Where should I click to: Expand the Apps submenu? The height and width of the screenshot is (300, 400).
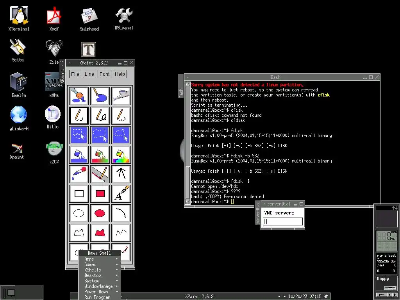(x=100, y=259)
